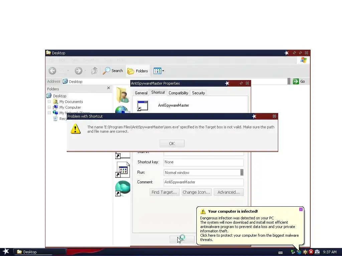
Task: Click the teal sphere shortcut icon in file list
Action: point(123,188)
